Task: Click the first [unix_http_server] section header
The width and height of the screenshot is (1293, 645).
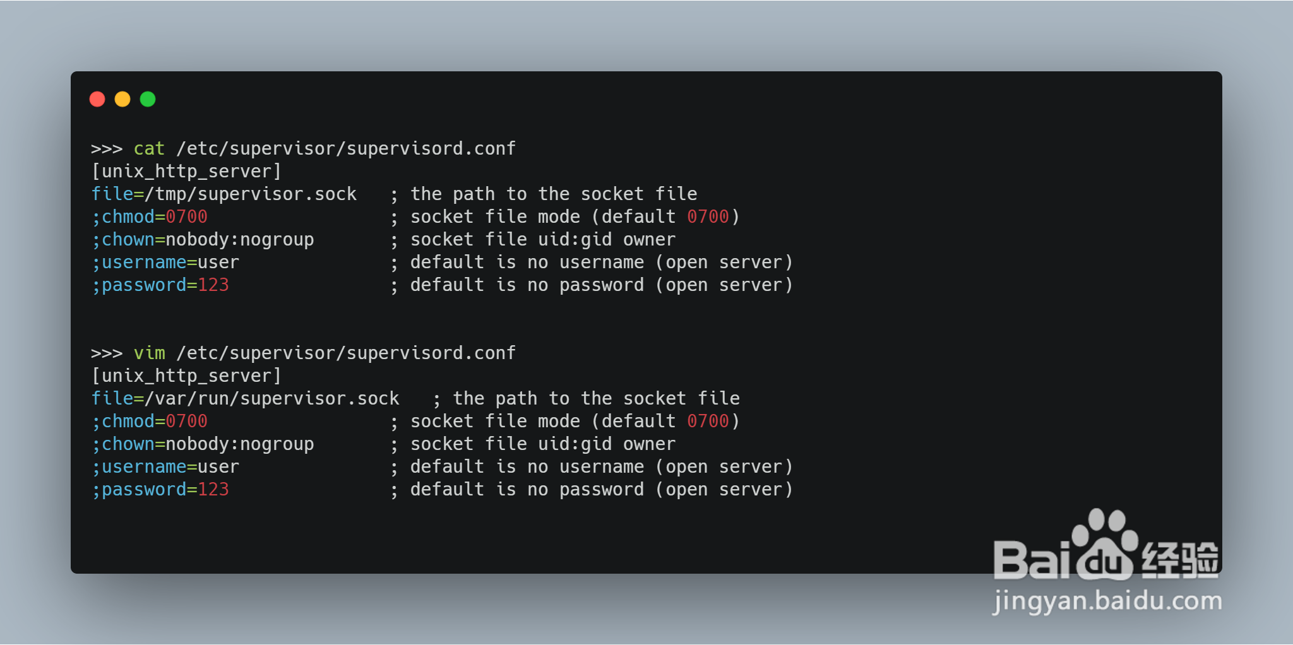Action: pyautogui.click(x=186, y=171)
